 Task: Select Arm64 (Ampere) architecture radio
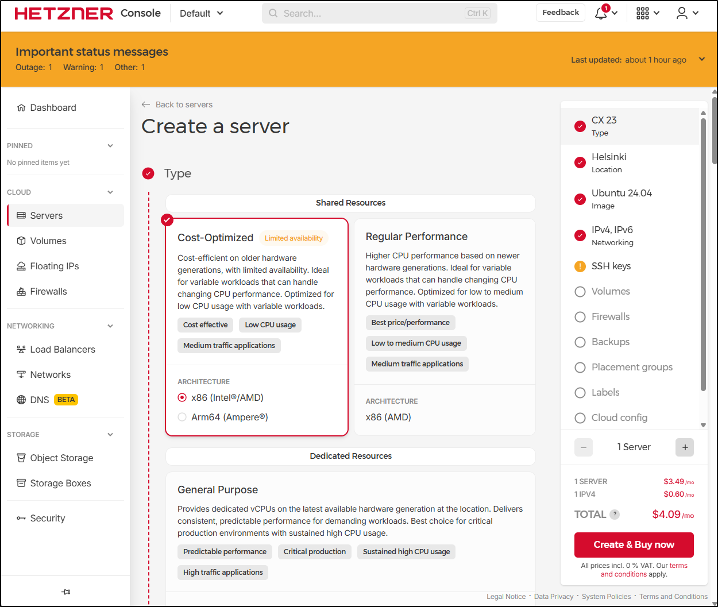pos(182,417)
